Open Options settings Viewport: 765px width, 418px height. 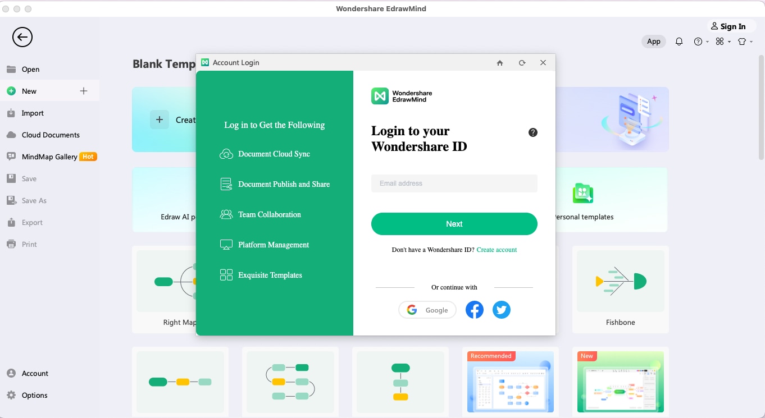tap(34, 396)
